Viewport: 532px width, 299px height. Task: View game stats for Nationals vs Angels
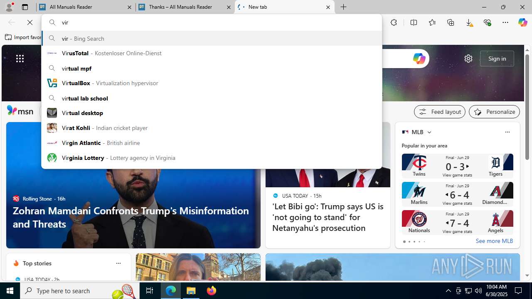coord(457,232)
